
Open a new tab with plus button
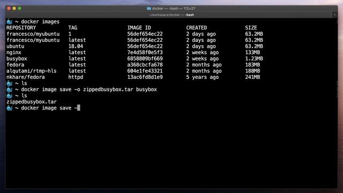tap(334, 15)
